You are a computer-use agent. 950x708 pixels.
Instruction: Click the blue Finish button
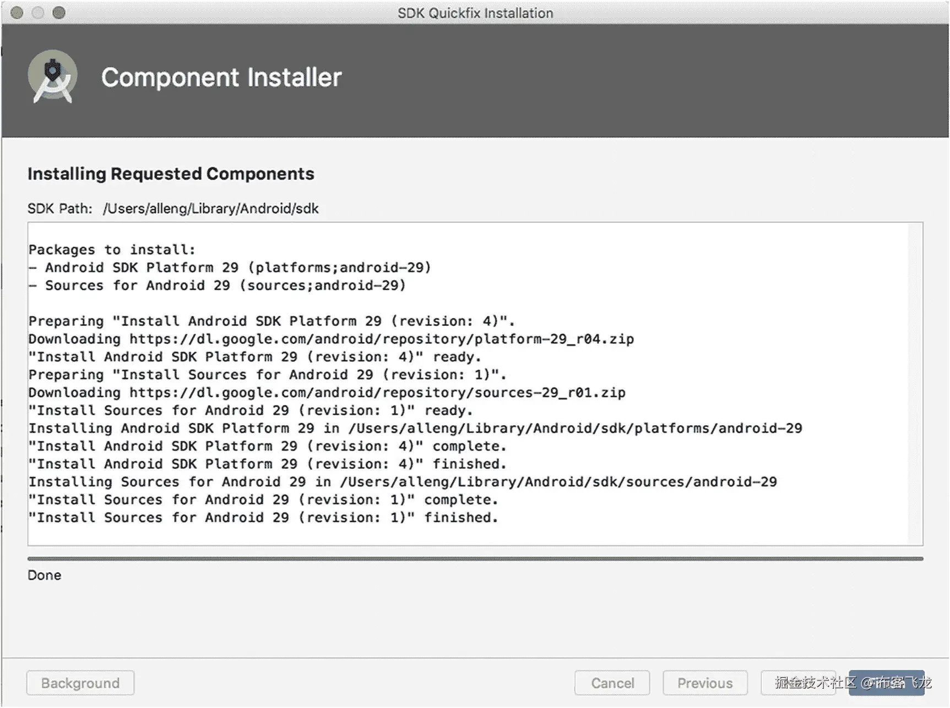886,683
